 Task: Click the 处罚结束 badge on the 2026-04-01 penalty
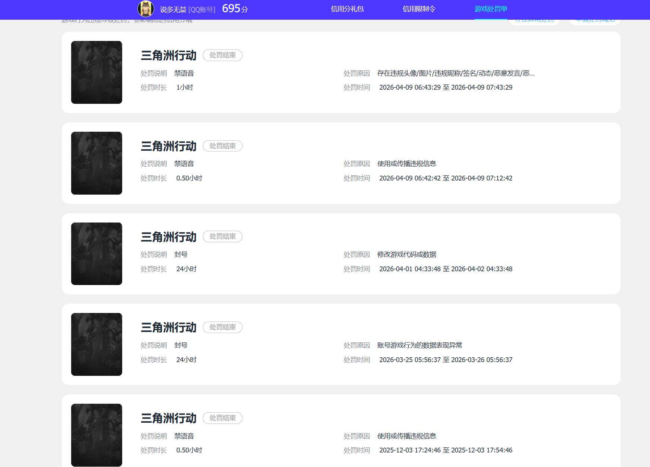[222, 236]
